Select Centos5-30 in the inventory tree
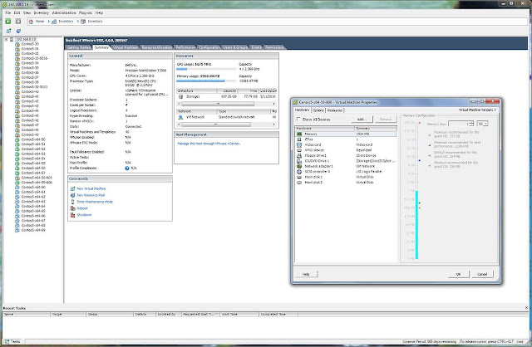Image resolution: width=532 pixels, height=347 pixels. tap(30, 44)
